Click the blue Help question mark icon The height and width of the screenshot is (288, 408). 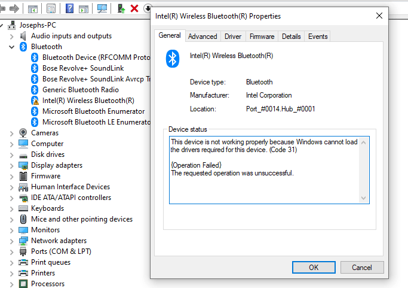click(x=69, y=8)
